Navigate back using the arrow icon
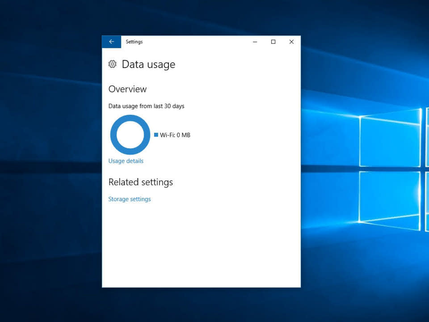 [111, 42]
